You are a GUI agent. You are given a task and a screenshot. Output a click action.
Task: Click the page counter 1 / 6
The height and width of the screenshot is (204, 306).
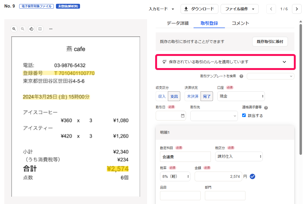click(x=284, y=9)
